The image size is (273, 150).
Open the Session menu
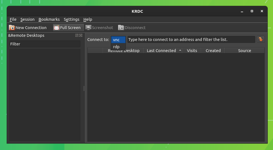tap(27, 19)
